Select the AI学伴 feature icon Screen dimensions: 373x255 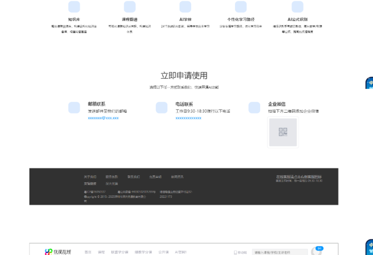pos(185,7)
